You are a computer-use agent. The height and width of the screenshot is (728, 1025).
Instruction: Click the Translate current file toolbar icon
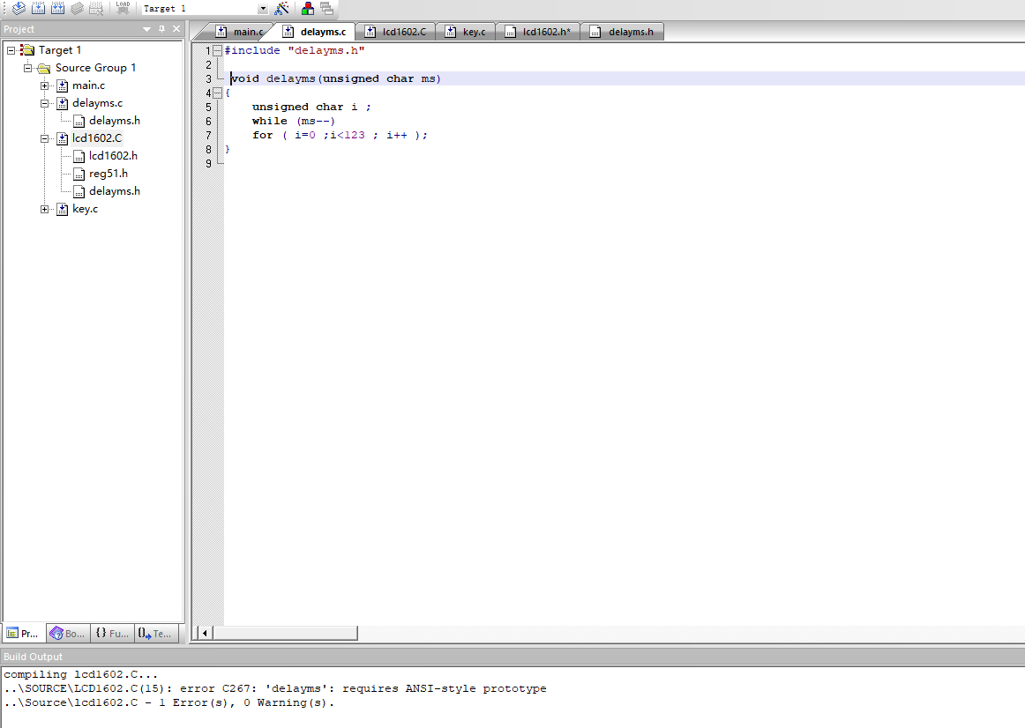point(19,9)
